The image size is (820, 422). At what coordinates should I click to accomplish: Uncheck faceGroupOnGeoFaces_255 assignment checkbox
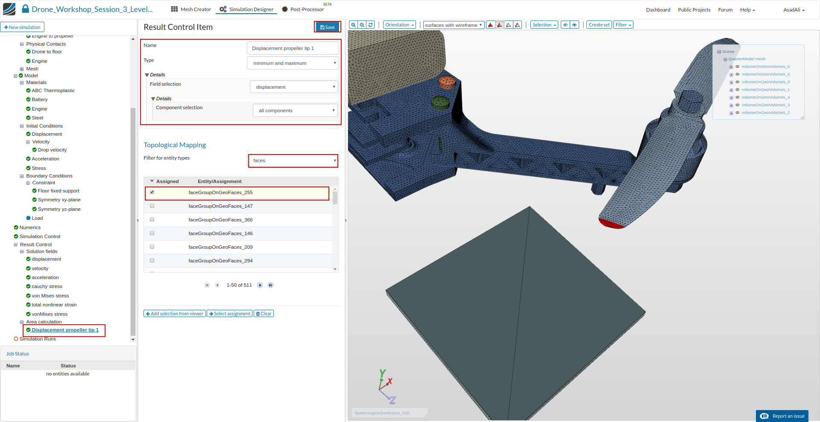[x=152, y=192]
